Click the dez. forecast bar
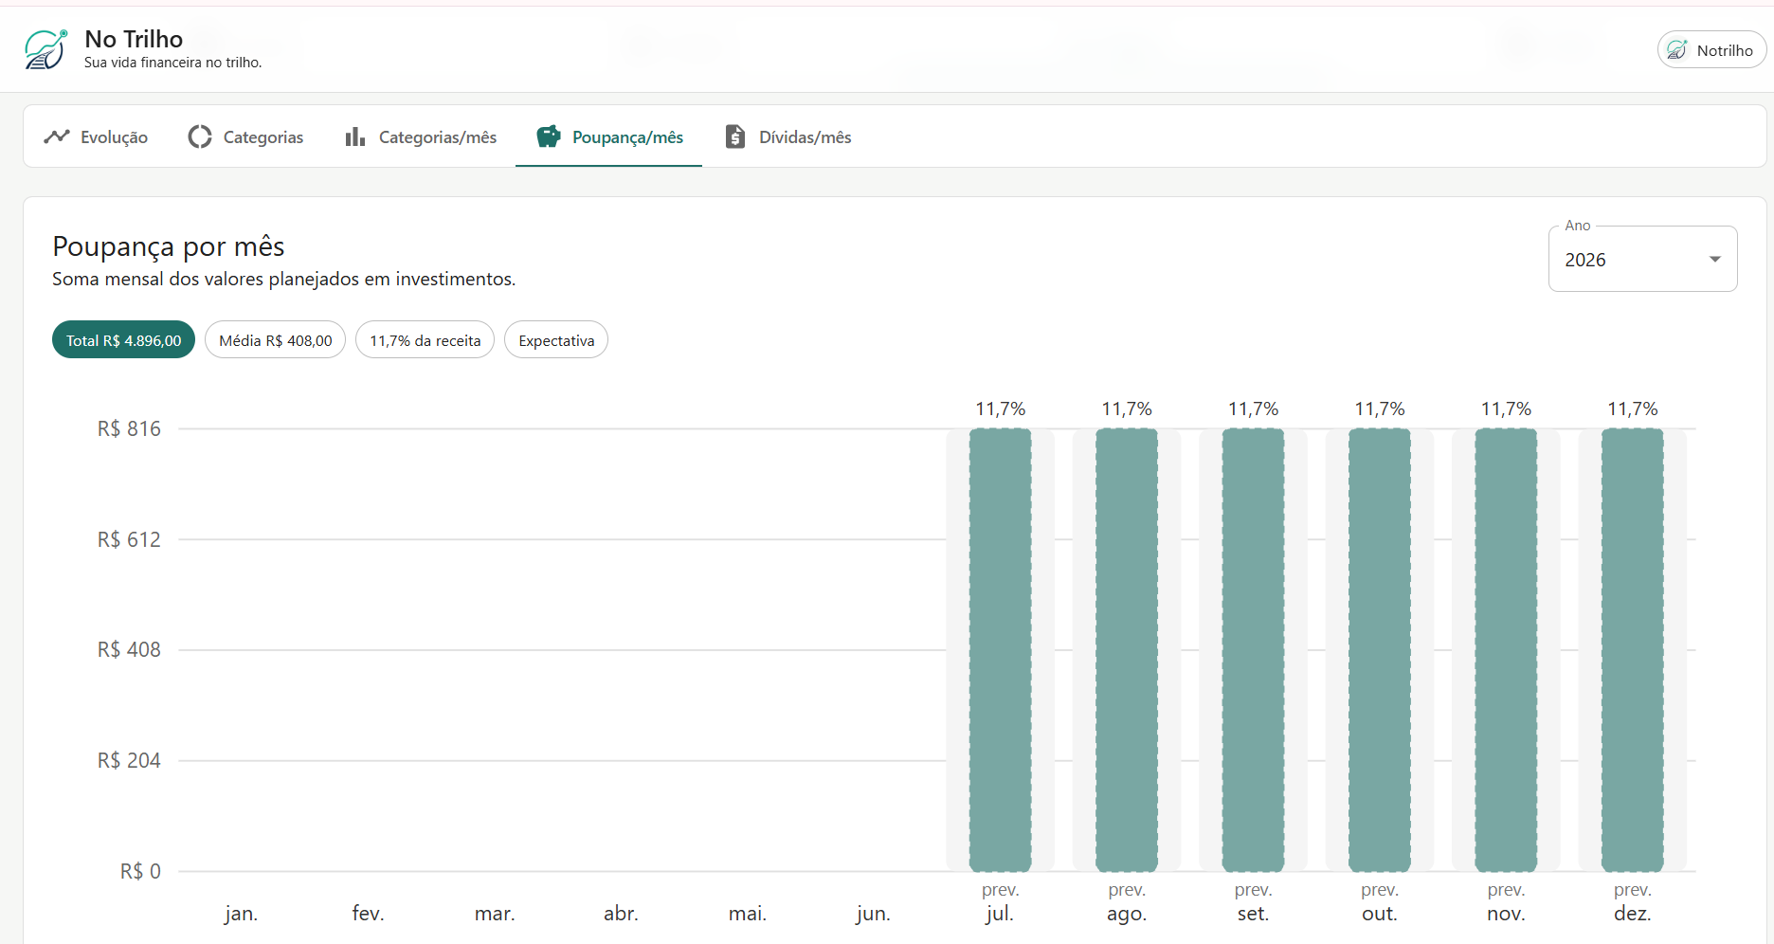Viewport: 1774px width, 944px height. coord(1632,650)
